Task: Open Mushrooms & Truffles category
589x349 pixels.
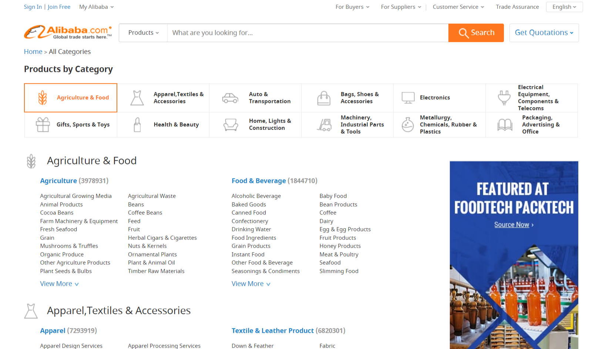Action: [69, 246]
